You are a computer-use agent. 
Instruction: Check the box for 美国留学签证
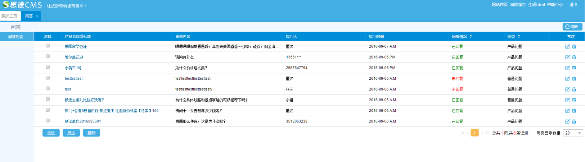pyautogui.click(x=48, y=46)
